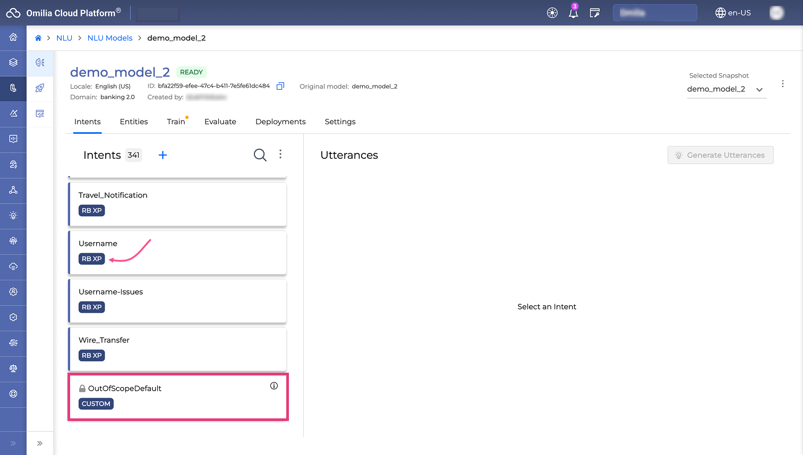The height and width of the screenshot is (455, 803).
Task: Open the rocket deployments sidebar icon
Action: [x=40, y=88]
